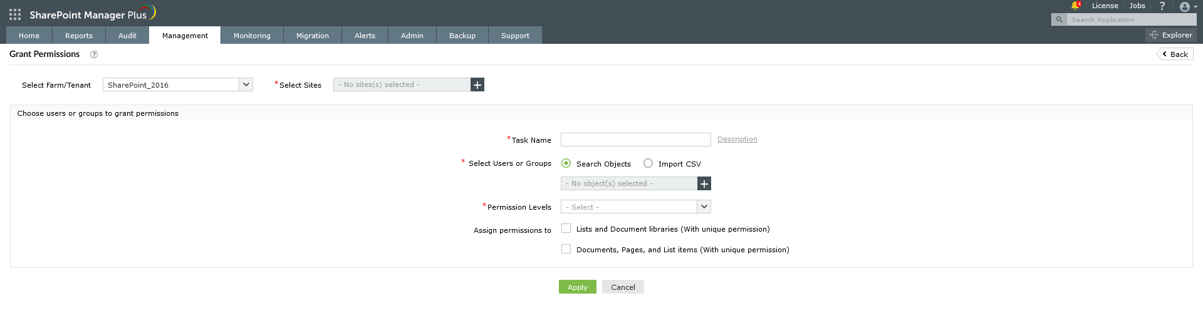
Task: Click the green Apply button
Action: 577,287
